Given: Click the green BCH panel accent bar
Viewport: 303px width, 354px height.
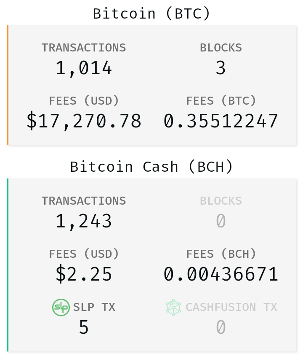Looking at the screenshot, I should click(x=8, y=265).
